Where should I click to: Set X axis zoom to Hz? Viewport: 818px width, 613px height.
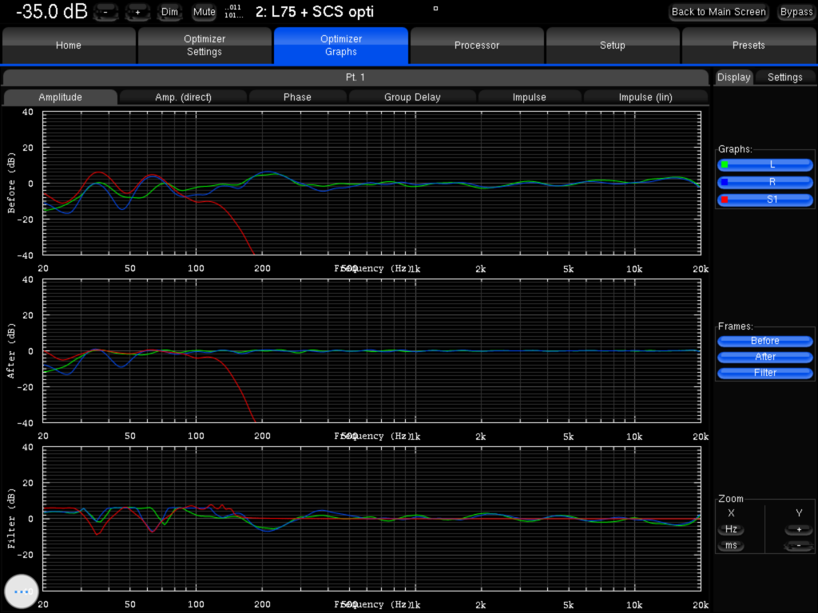(x=731, y=530)
